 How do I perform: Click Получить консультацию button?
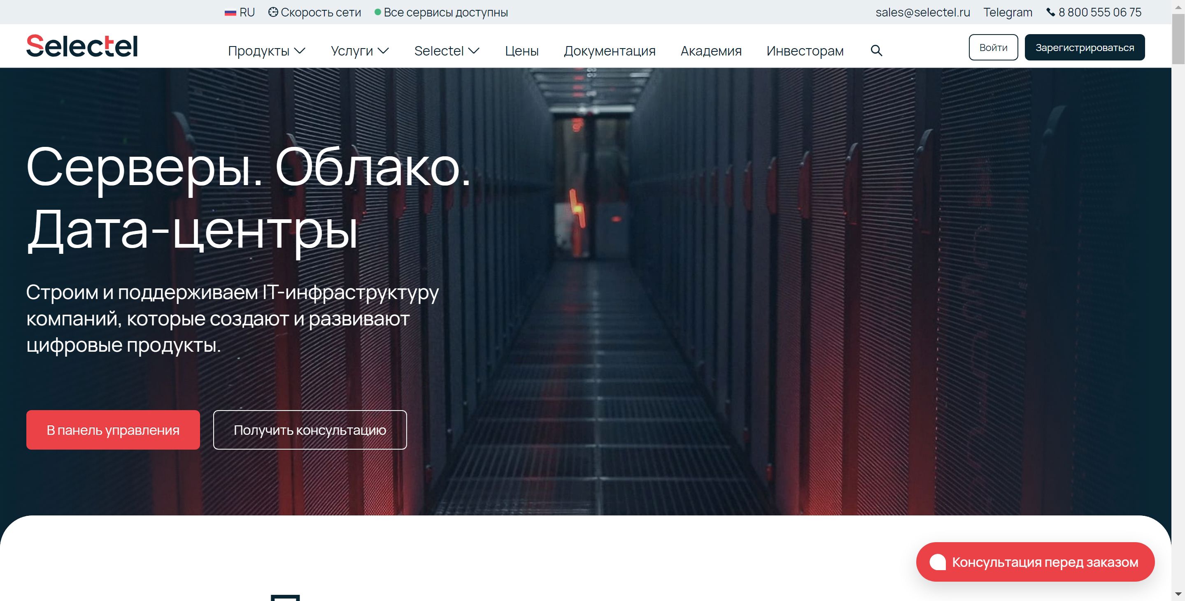click(x=310, y=429)
